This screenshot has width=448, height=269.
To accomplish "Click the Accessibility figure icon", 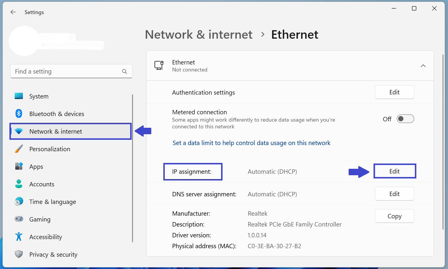I will [19, 236].
